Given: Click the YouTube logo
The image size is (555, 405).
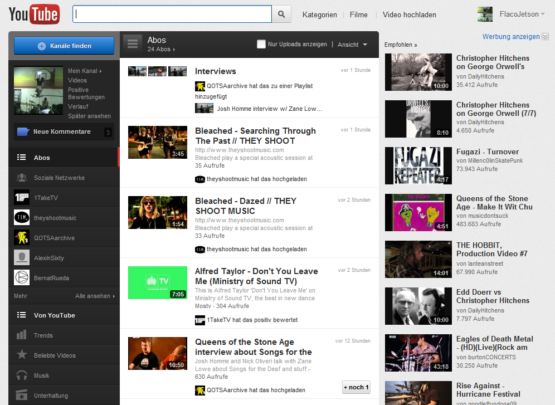Looking at the screenshot, I should (34, 14).
